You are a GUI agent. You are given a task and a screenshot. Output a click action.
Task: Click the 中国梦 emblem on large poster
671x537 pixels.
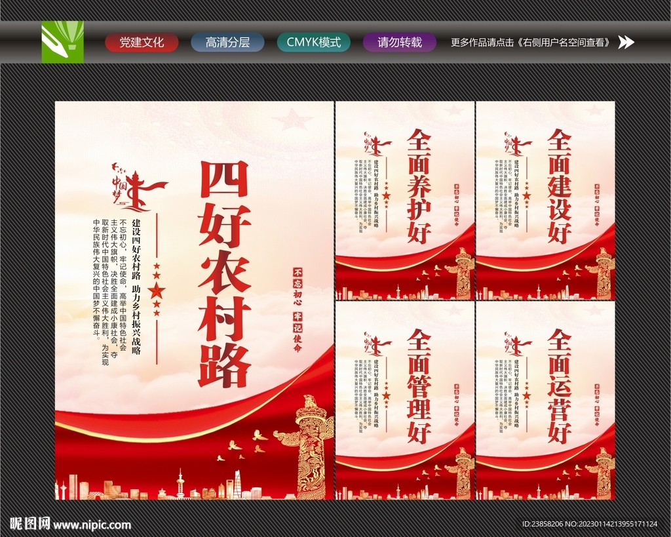tap(139, 188)
